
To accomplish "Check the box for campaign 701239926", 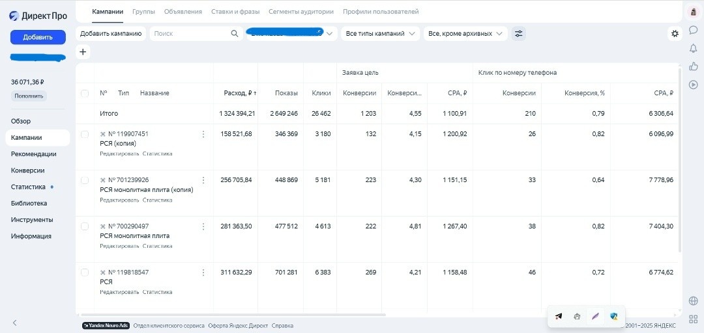I will 84,180.
